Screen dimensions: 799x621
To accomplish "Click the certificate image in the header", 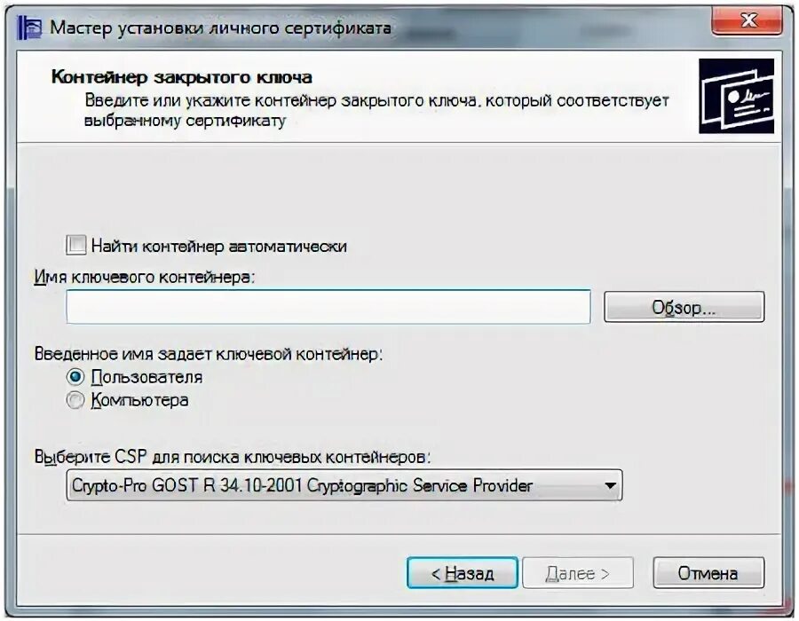I will (x=736, y=96).
